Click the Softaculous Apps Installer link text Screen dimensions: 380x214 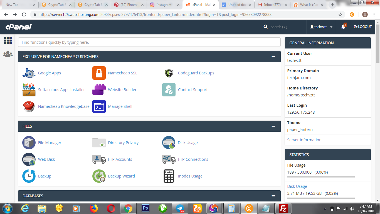[61, 90]
